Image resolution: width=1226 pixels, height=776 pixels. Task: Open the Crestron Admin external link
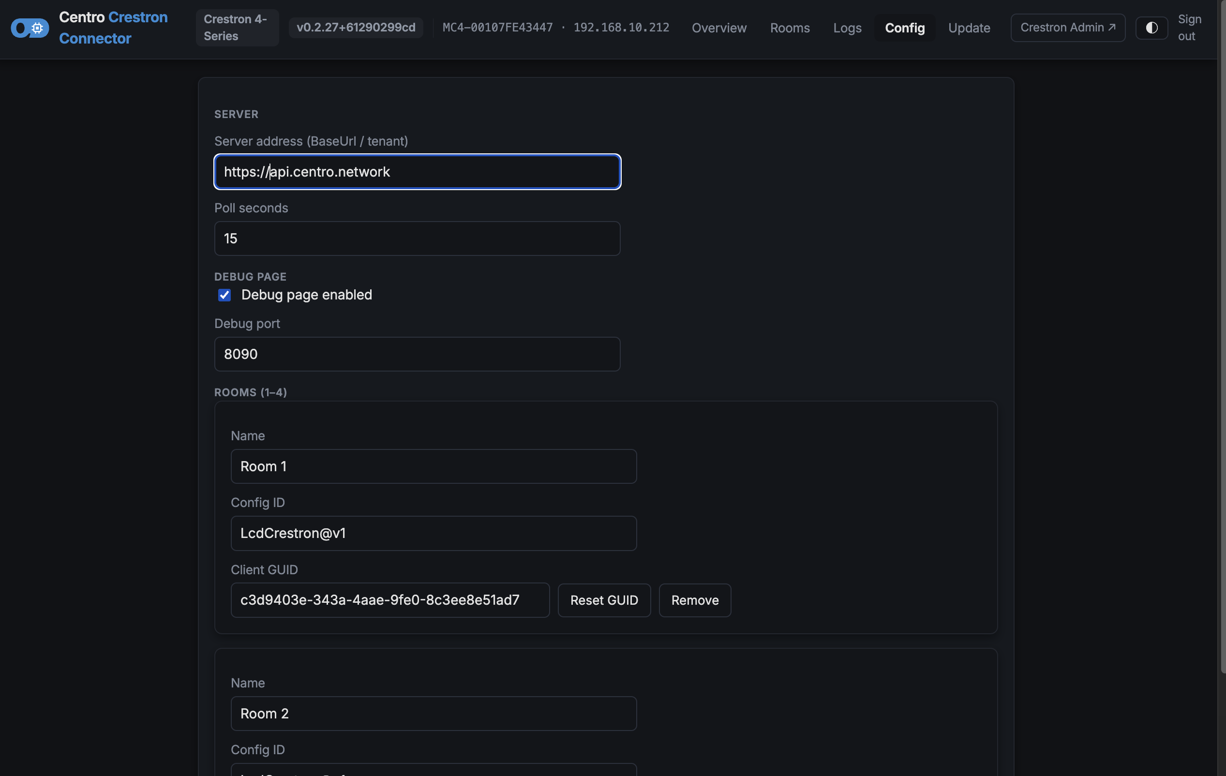[1068, 28]
